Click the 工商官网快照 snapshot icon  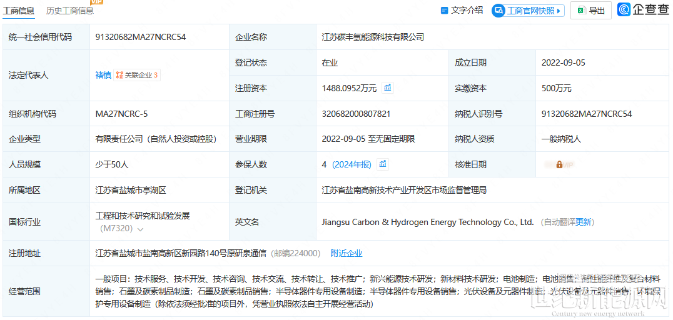[x=498, y=11]
